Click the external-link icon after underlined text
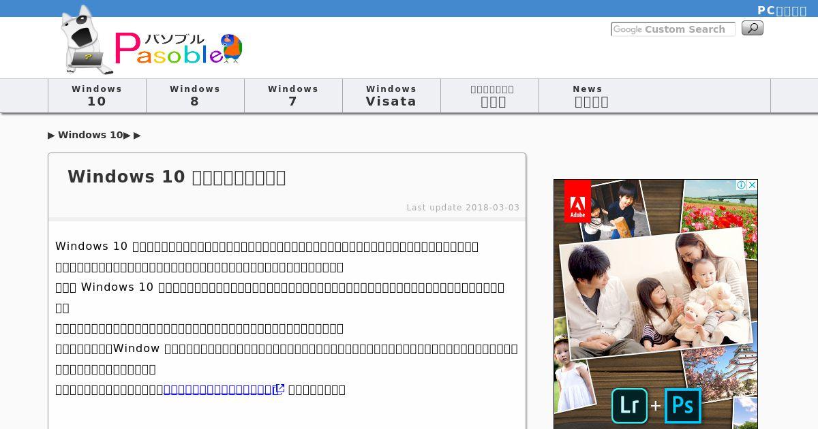818x429 pixels. tap(279, 389)
